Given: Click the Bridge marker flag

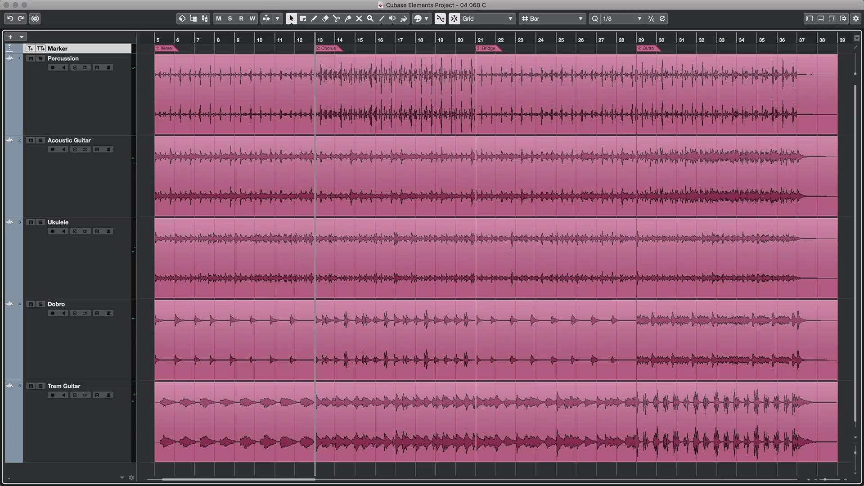Looking at the screenshot, I should pos(487,48).
